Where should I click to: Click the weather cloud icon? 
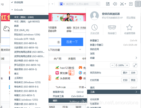coord(6,29)
